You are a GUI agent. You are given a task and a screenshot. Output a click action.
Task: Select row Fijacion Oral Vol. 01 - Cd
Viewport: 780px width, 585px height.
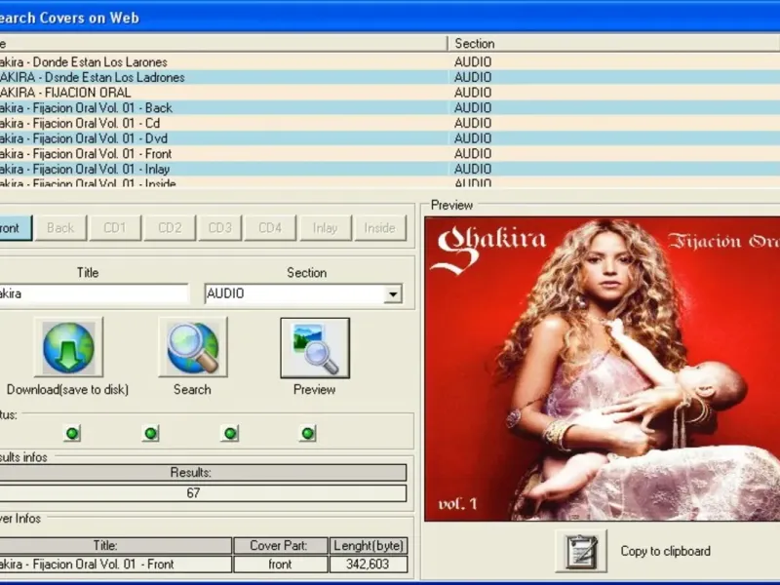[x=390, y=123]
